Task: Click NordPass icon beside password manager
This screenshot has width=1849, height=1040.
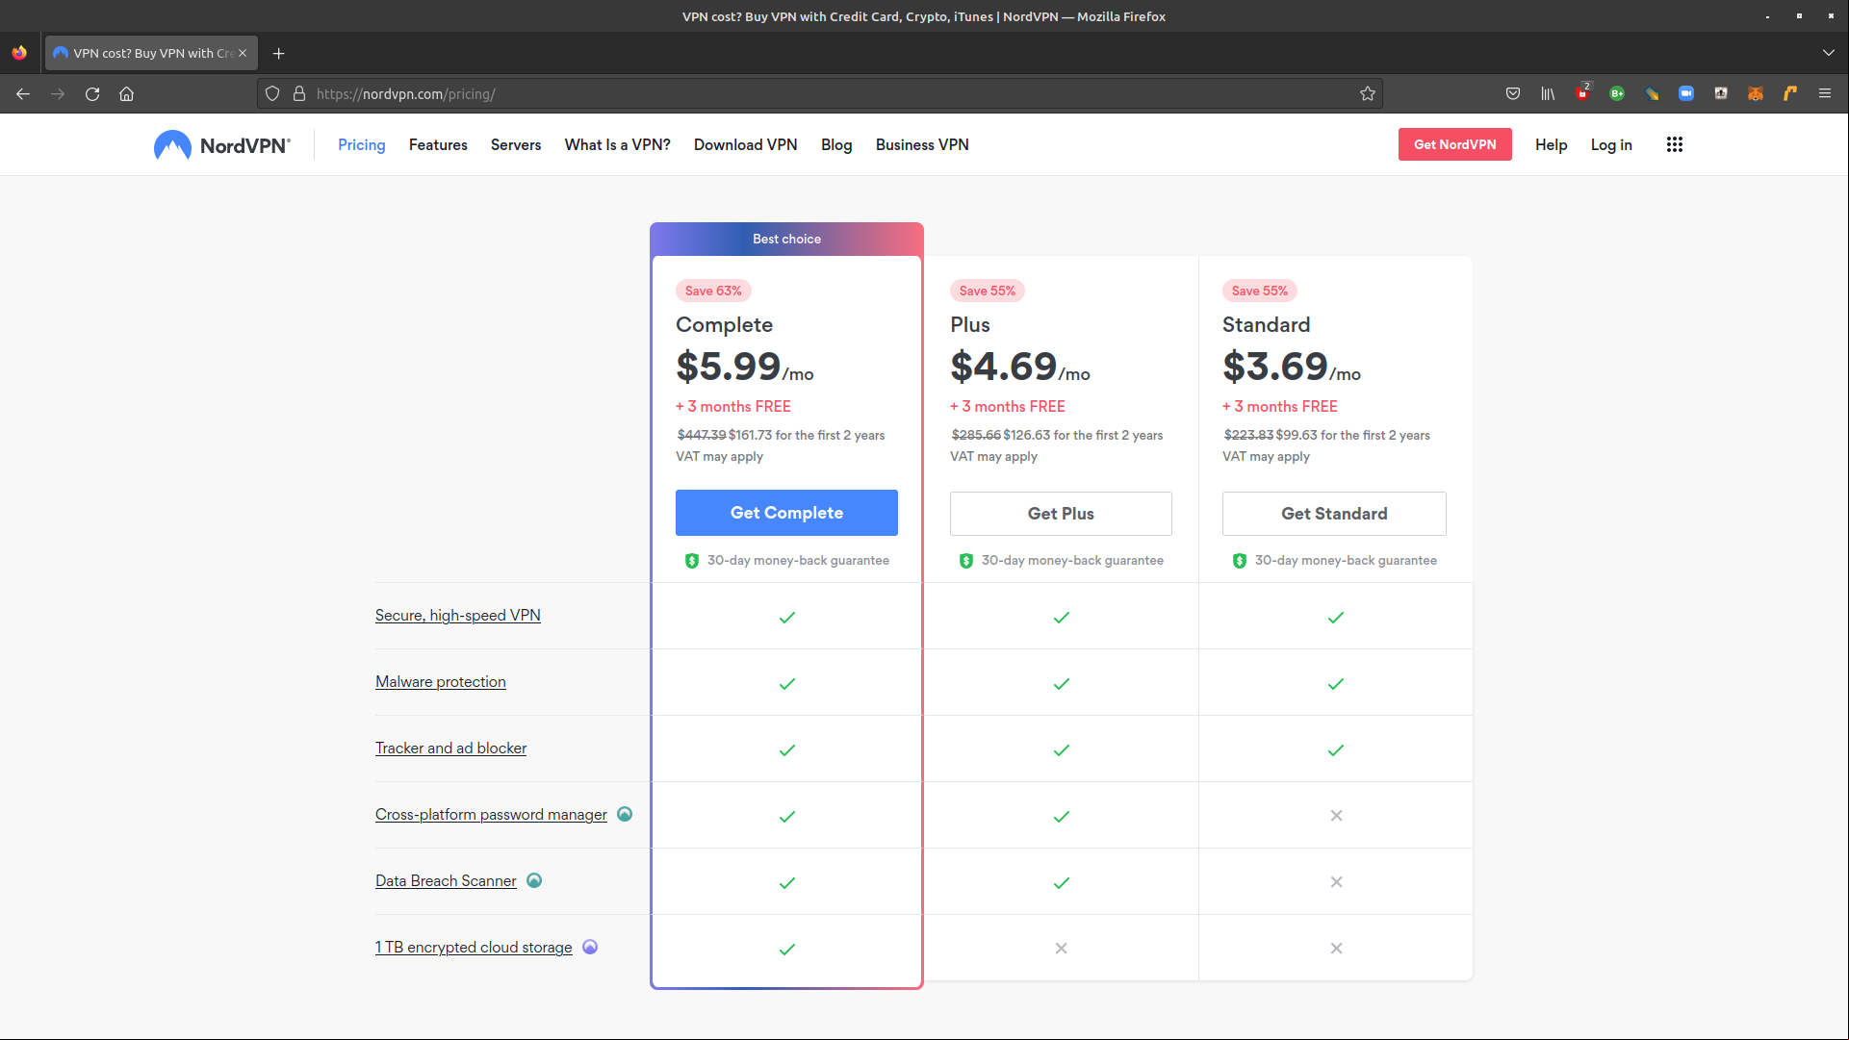Action: 625,814
